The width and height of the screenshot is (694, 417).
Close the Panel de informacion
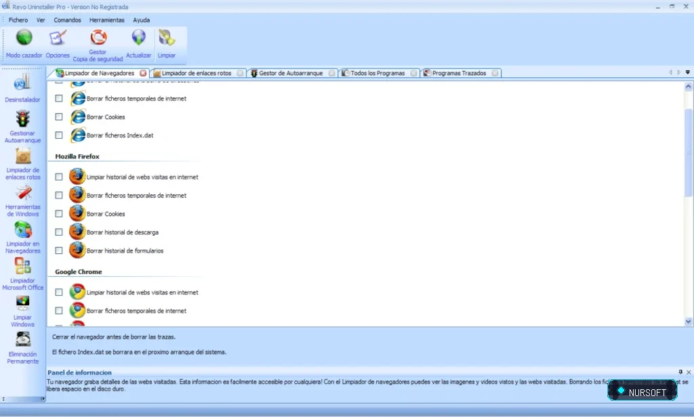pos(689,372)
